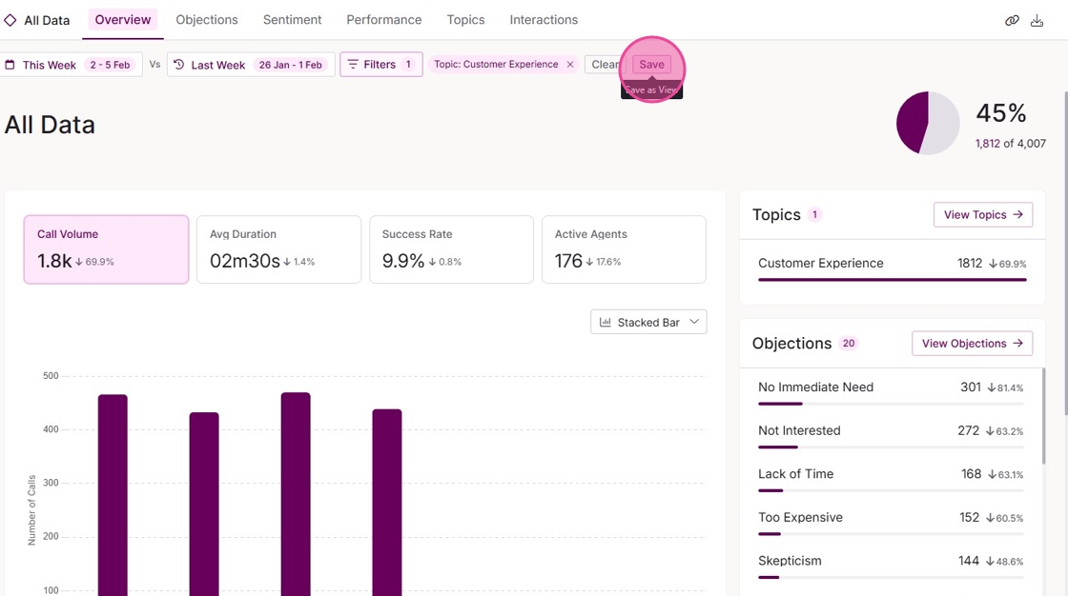Click the first bar in the chart

113,495
